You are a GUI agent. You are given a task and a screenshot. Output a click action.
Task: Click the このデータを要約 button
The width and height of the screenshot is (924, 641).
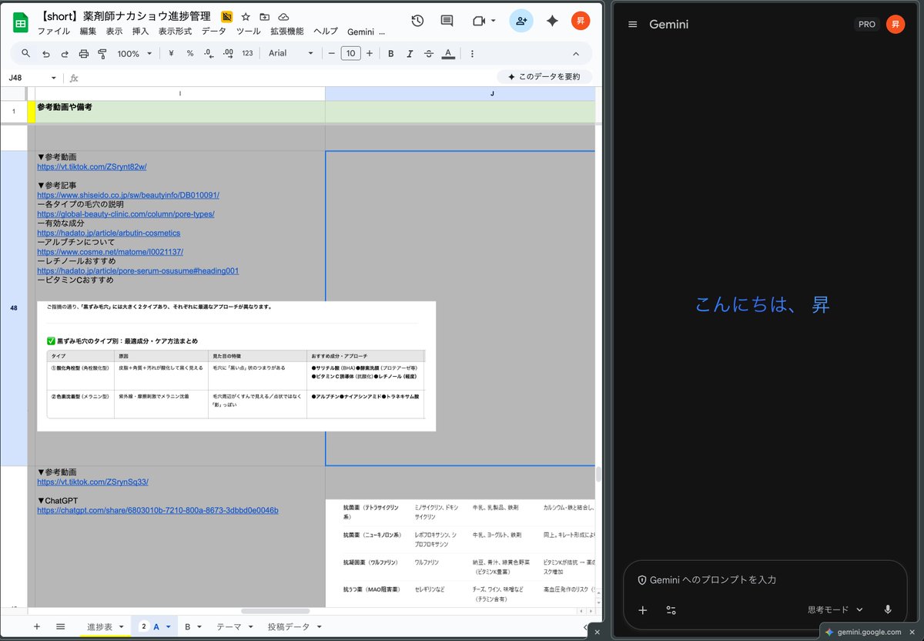coord(544,77)
